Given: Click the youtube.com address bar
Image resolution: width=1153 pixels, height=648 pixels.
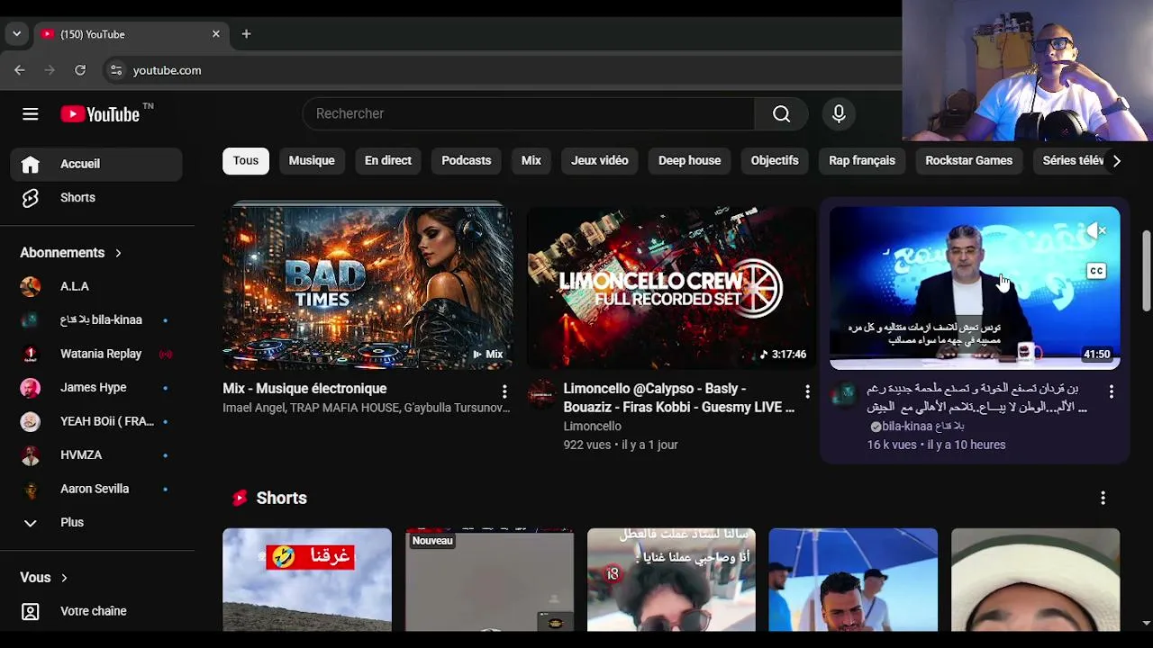Looking at the screenshot, I should (x=504, y=70).
